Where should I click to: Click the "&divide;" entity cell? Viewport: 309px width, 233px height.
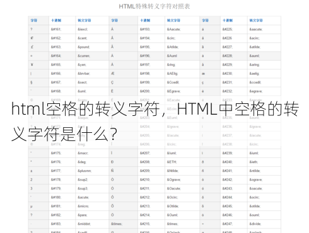click(264, 224)
